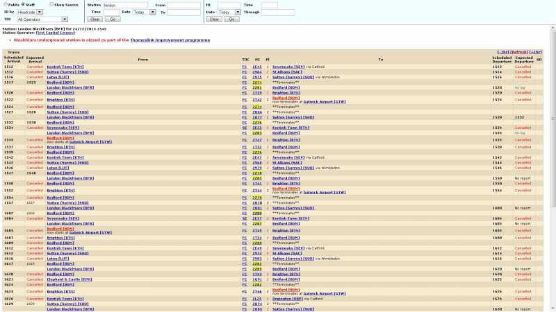Open headcode 1T39 link
The width and height of the screenshot is (556, 312).
point(257,93)
